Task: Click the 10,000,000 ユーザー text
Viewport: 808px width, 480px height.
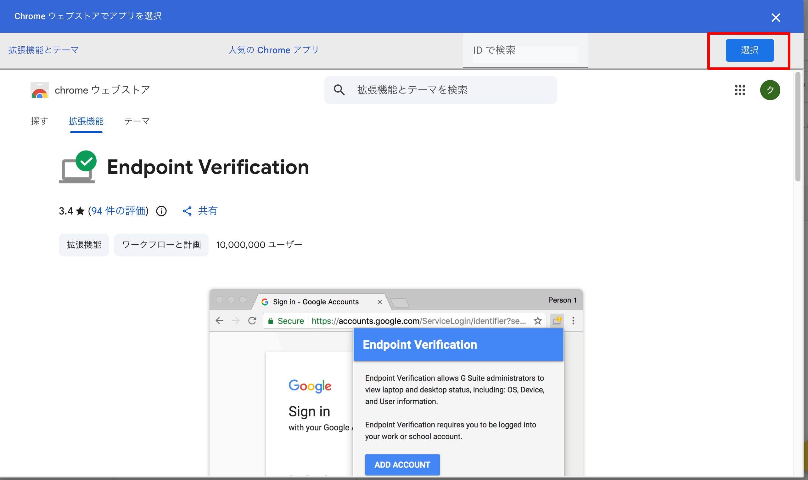Action: 259,245
